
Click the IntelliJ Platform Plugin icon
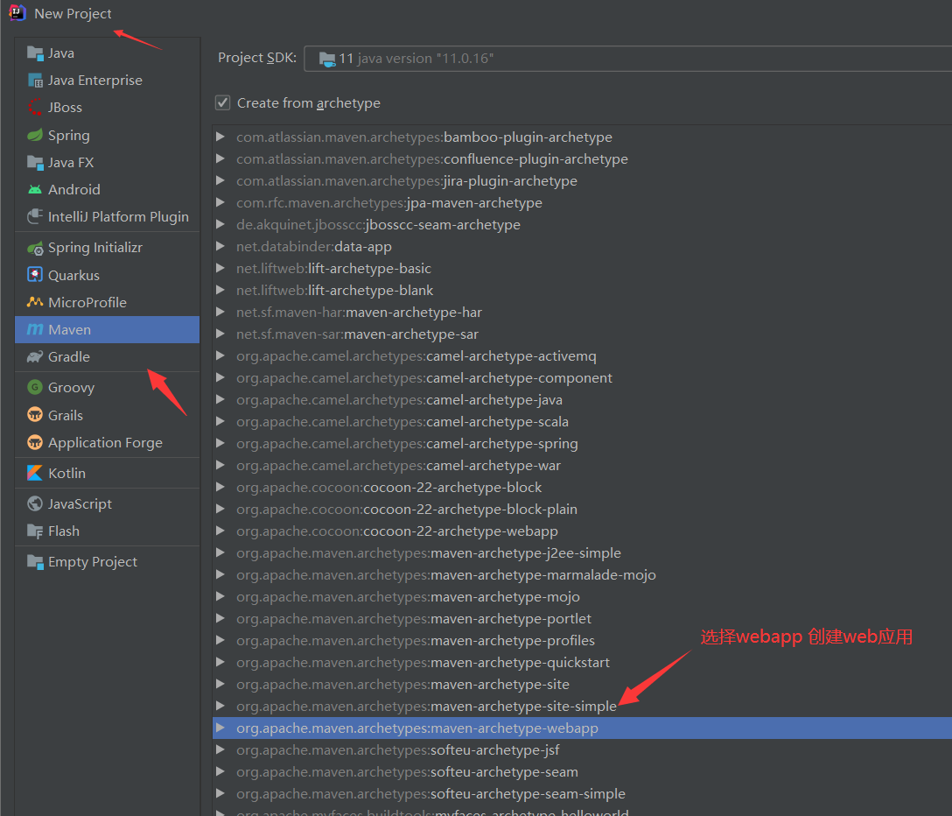pos(35,217)
